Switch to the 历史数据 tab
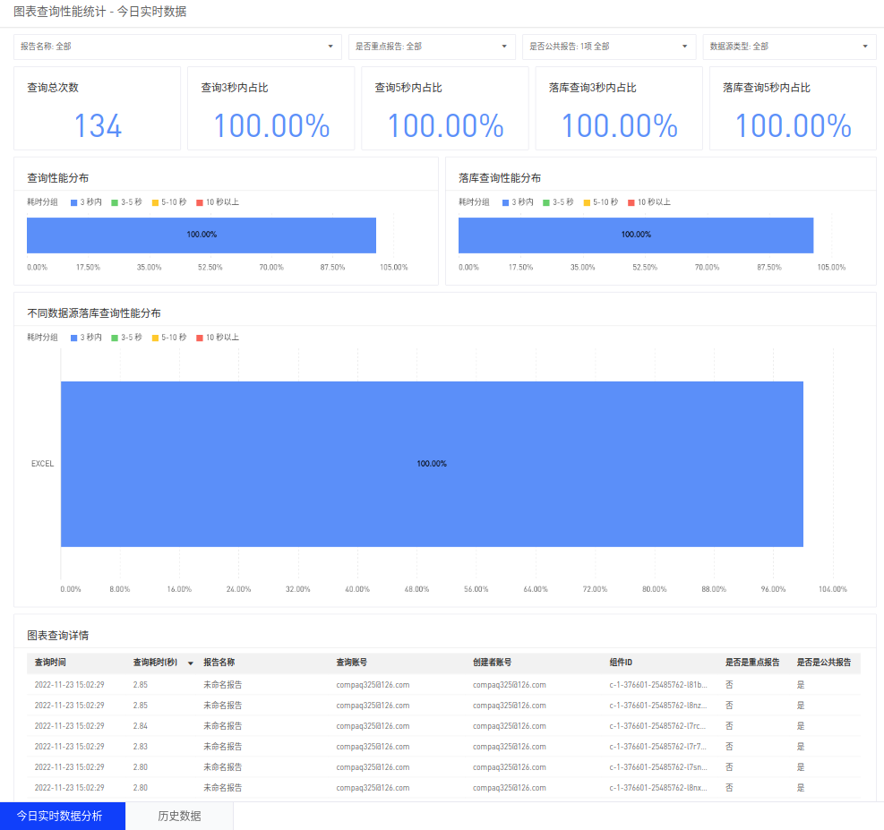This screenshot has height=830, width=884. pyautogui.click(x=179, y=816)
